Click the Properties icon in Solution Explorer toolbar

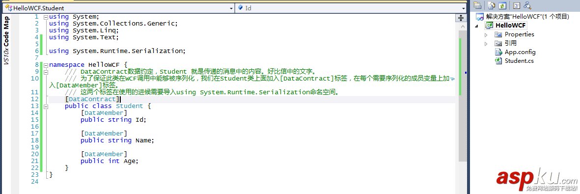pyautogui.click(x=477, y=5)
